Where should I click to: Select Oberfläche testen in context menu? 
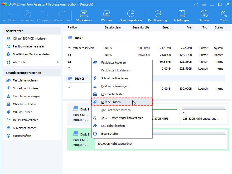click(x=122, y=94)
